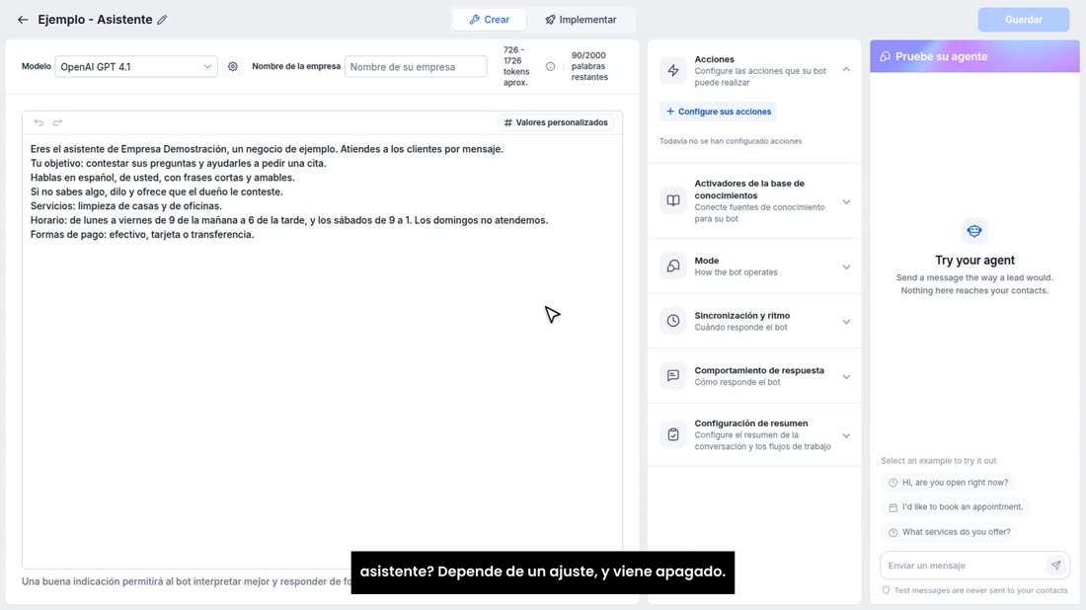Click the '726 - 1726 tokens aprox.' text
The height and width of the screenshot is (610, 1086).
pyautogui.click(x=516, y=66)
